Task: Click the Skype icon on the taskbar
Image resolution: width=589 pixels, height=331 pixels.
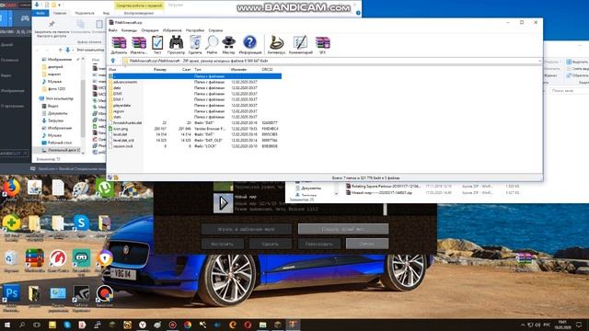Action: pyautogui.click(x=67, y=325)
